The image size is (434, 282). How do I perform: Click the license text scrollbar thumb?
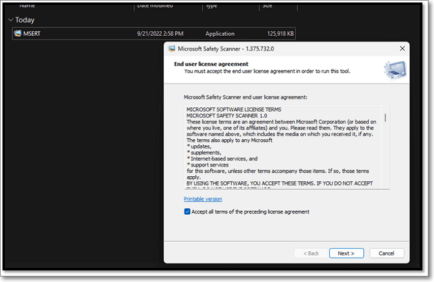[385, 117]
